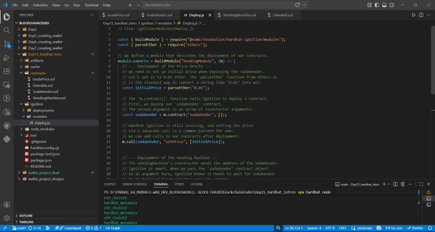Expand the Day2 folder
This screenshot has height=232, width=435.
33,29
